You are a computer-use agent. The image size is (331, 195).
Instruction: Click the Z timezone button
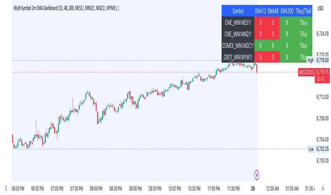6,188
